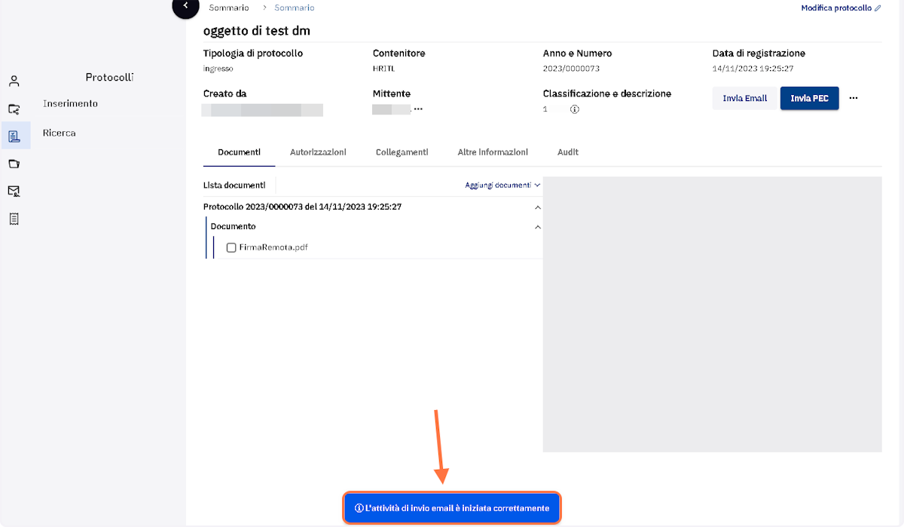Open the Altre informazioni tab
Image resolution: width=904 pixels, height=527 pixels.
pos(493,152)
